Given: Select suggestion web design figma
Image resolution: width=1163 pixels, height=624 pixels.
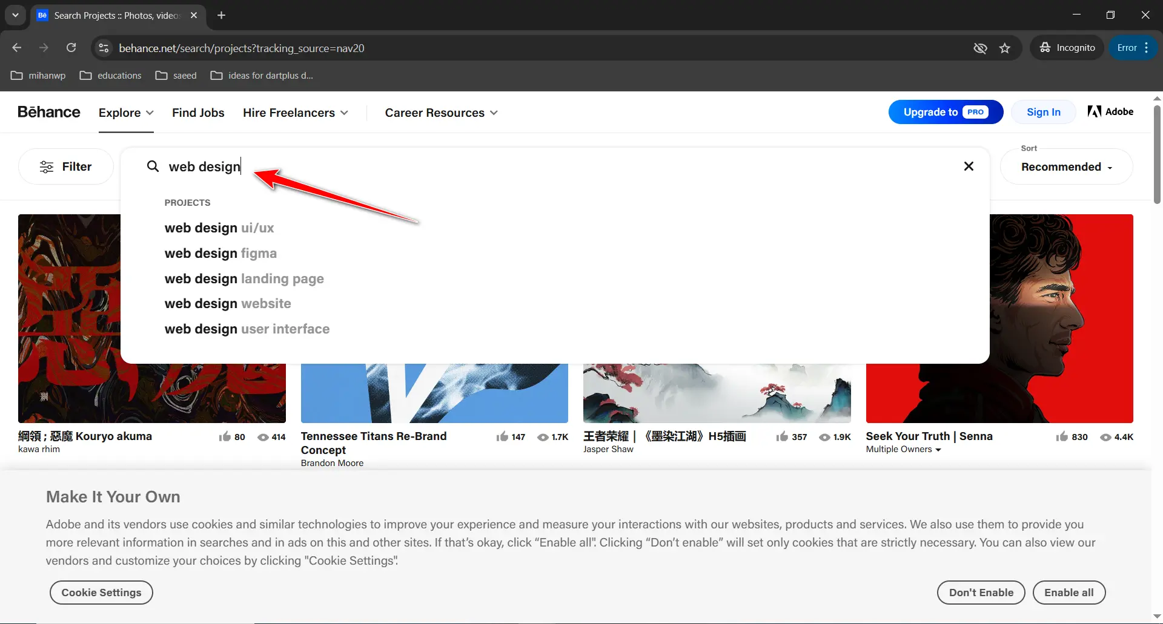Looking at the screenshot, I should [220, 254].
